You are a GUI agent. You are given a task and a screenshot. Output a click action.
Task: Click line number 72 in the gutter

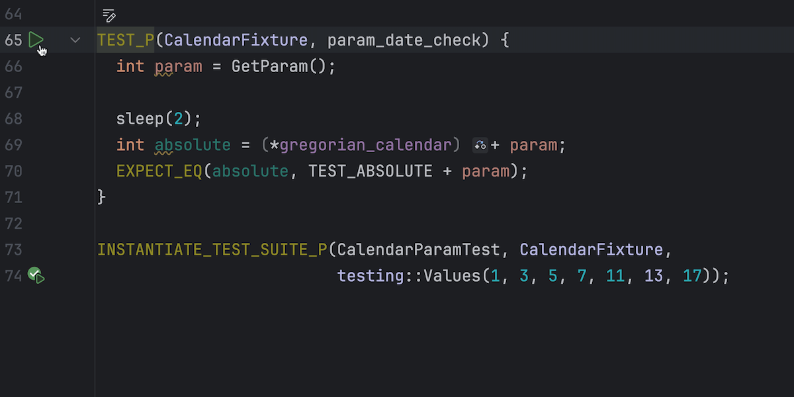(13, 224)
